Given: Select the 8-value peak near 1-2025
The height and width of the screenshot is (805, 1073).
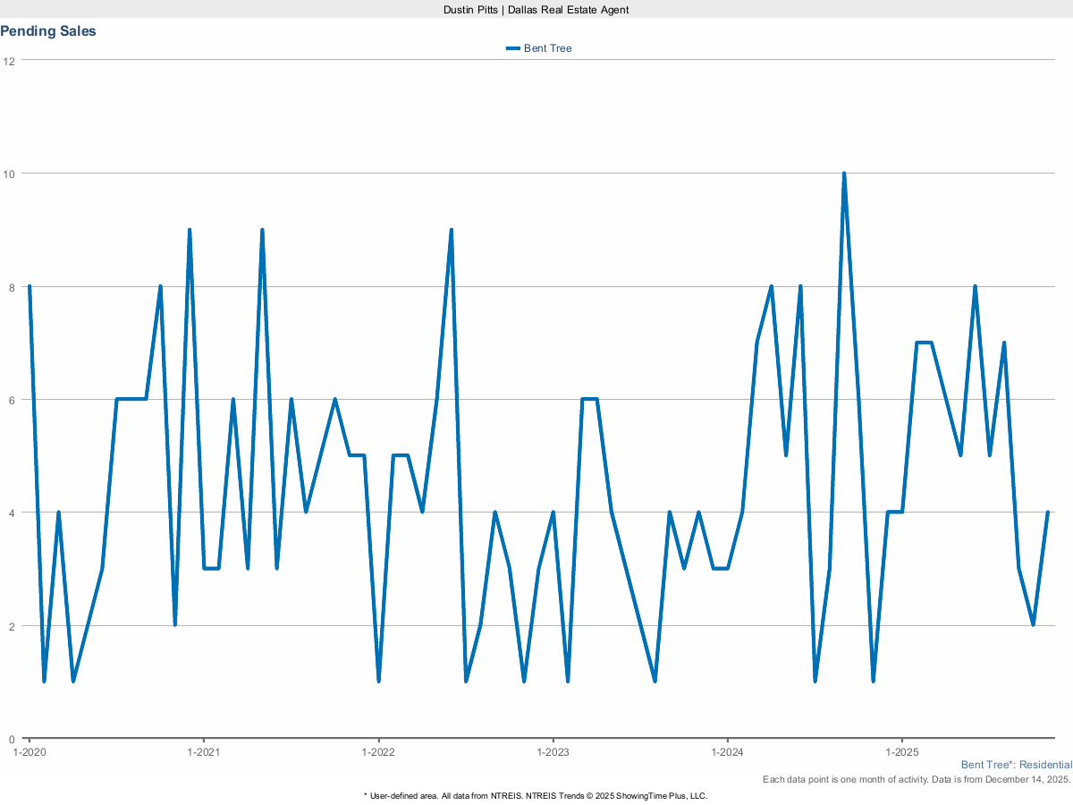Looking at the screenshot, I should 975,287.
